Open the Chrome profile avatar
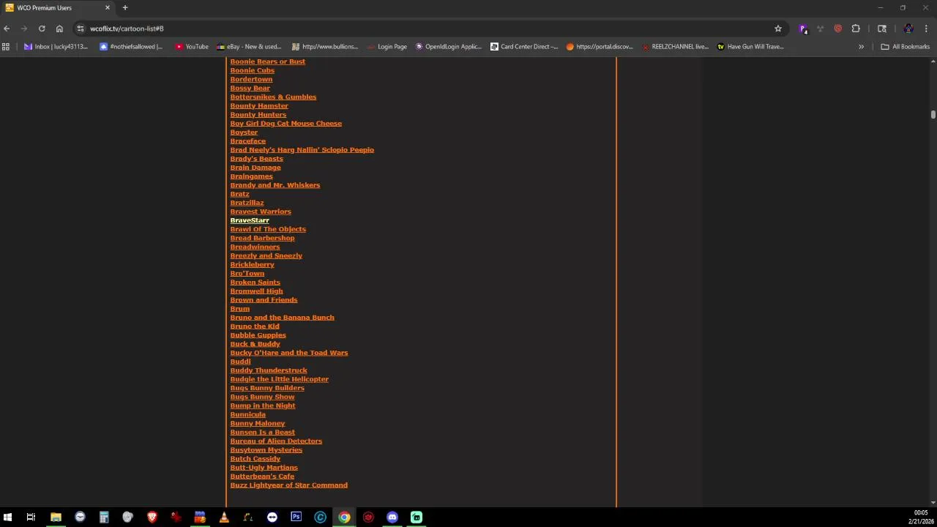Image resolution: width=937 pixels, height=527 pixels. click(908, 29)
